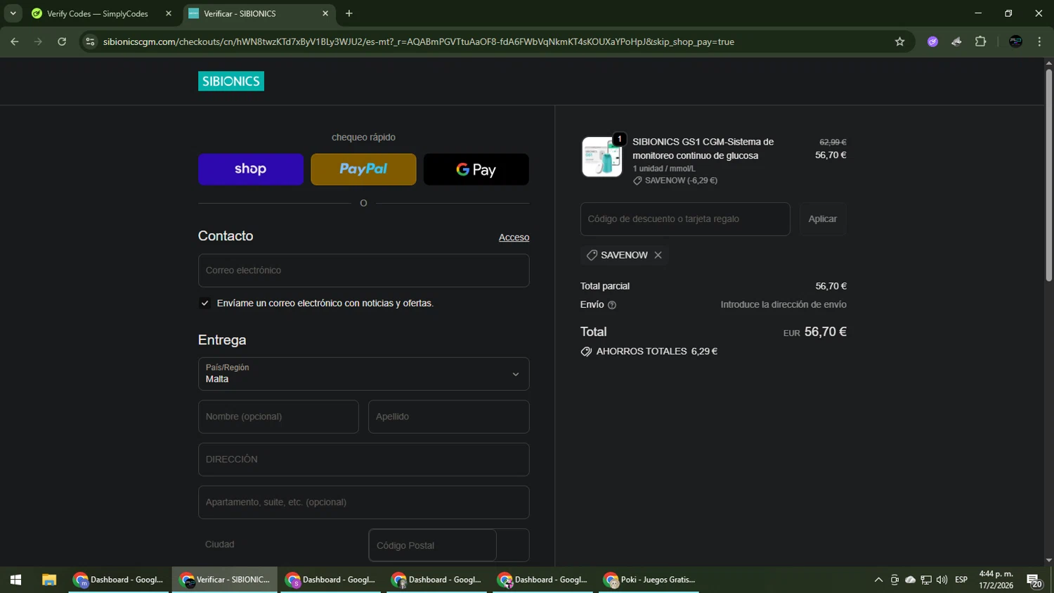
Task: Open the taskbar clock and date
Action: 996,580
